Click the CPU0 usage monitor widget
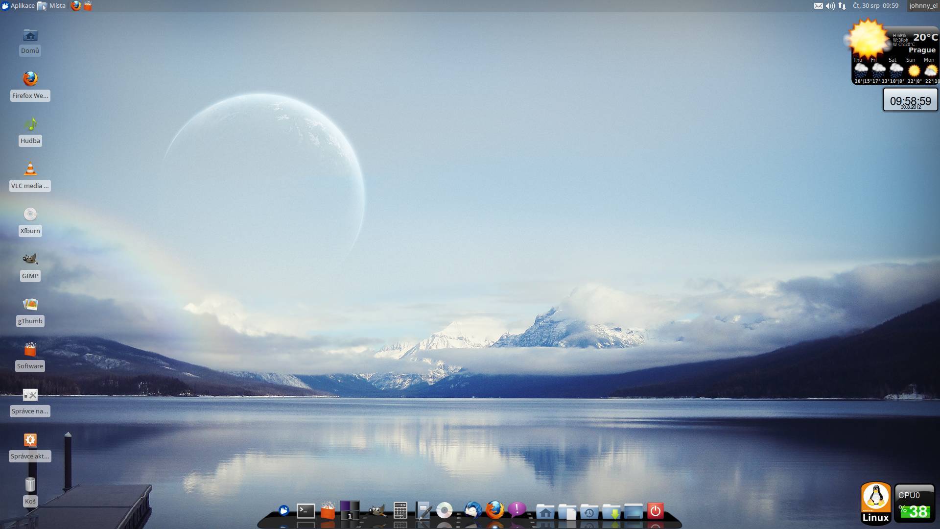Viewport: 940px width, 529px height. coord(915,504)
